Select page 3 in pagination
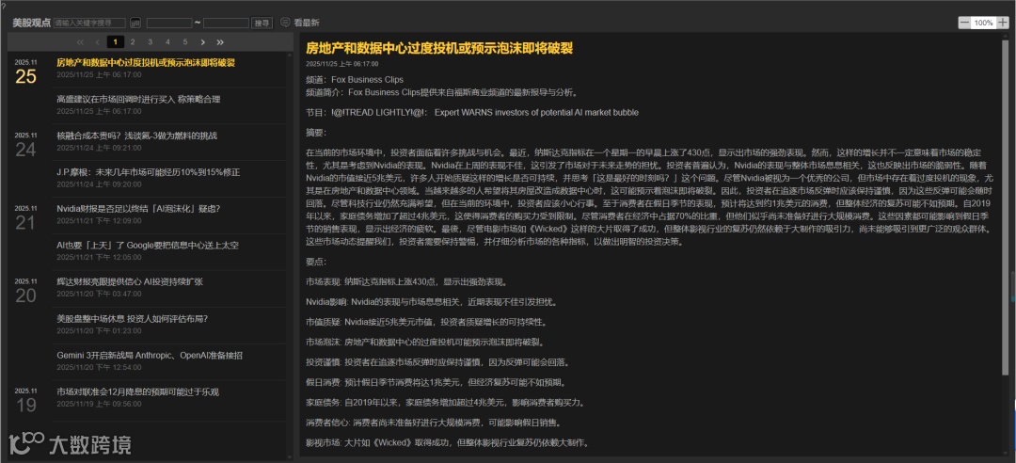This screenshot has width=1016, height=463. [150, 42]
